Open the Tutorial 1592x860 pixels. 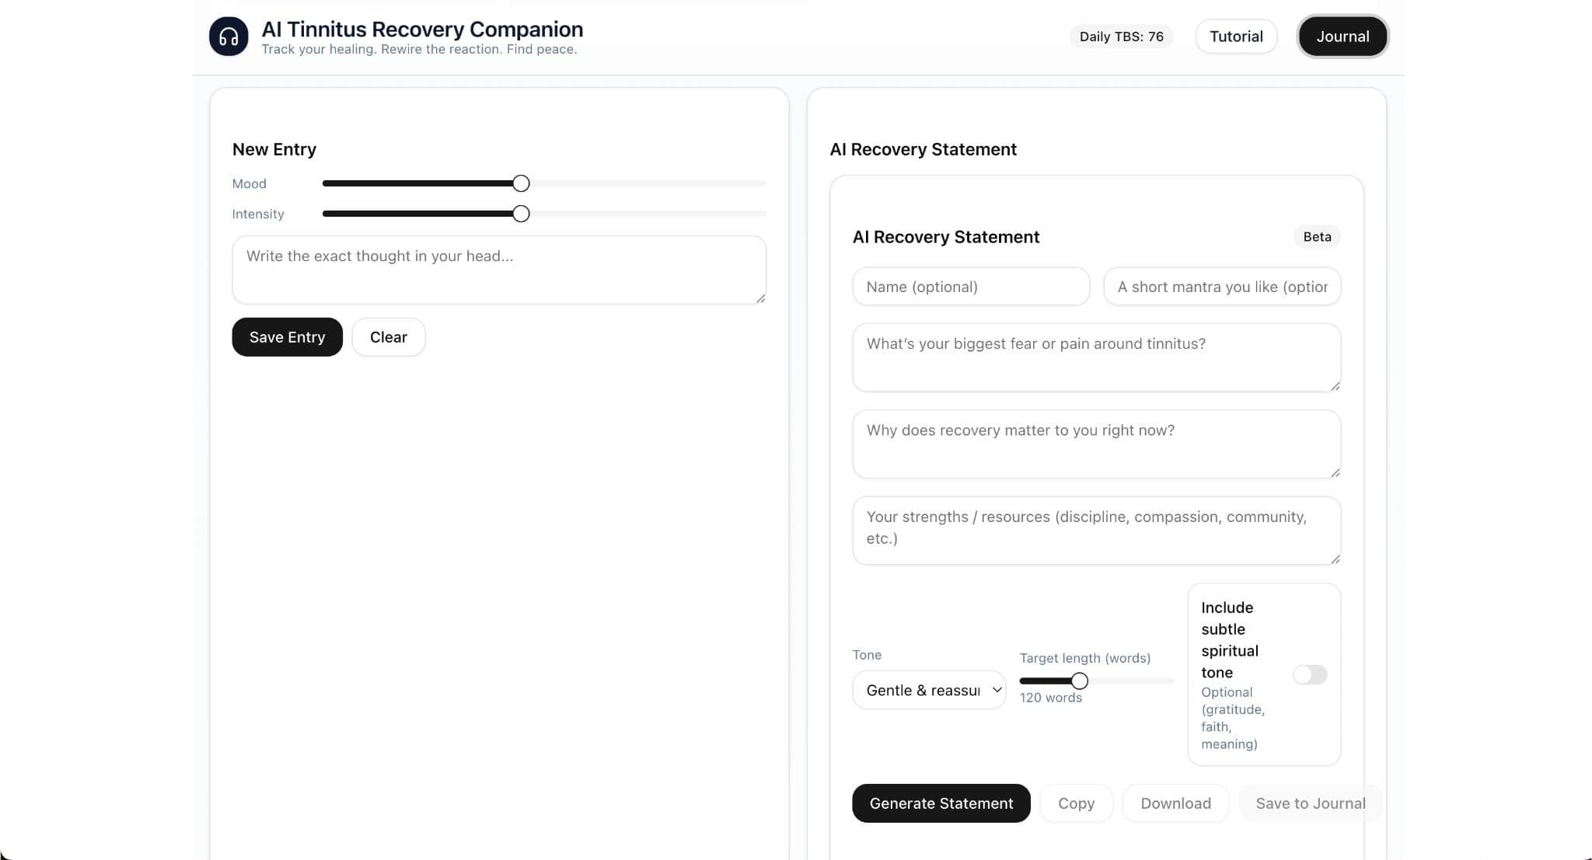click(1236, 36)
